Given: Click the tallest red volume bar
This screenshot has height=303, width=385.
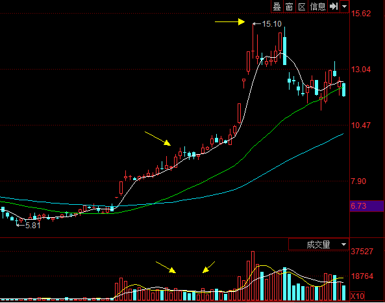Looking at the screenshot, I should click(253, 276).
